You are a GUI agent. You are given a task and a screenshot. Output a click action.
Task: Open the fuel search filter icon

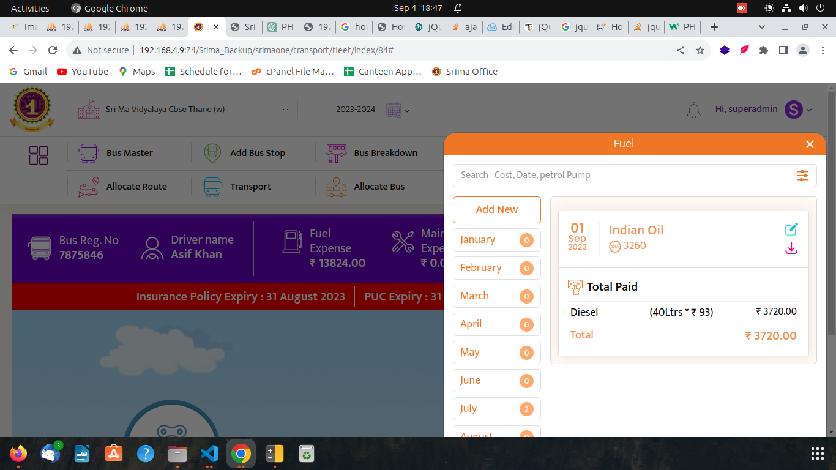803,176
